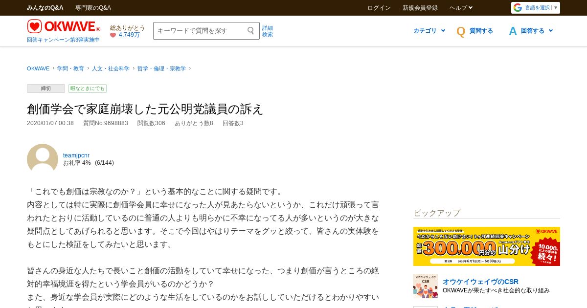Click the 質問No.9698883 text
587x308 pixels.
[x=106, y=123]
